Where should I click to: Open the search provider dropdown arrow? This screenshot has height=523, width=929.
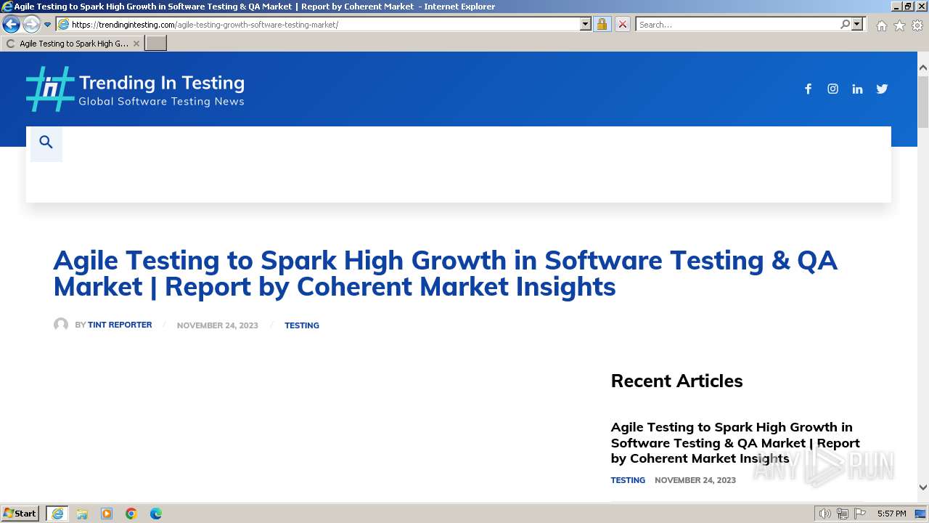[x=857, y=24]
